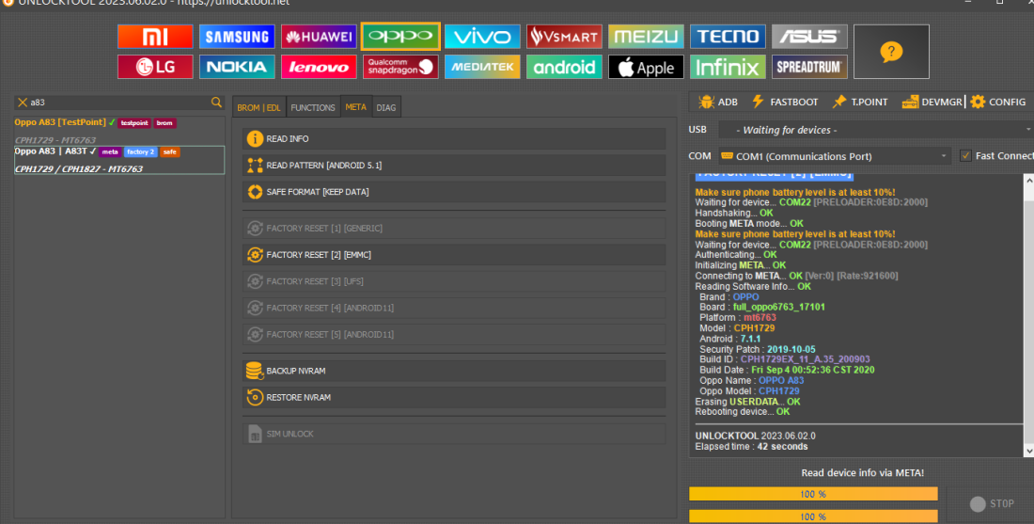Screen dimensions: 1034x524
Task: Click the Elapsed time 42 seconds text
Action: [x=751, y=447]
